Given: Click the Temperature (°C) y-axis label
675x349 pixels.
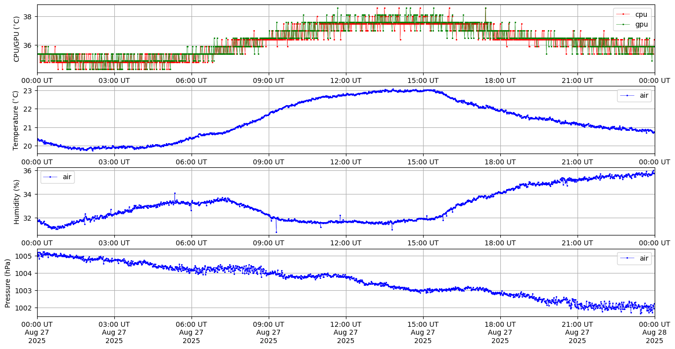Looking at the screenshot, I should click(x=16, y=120).
